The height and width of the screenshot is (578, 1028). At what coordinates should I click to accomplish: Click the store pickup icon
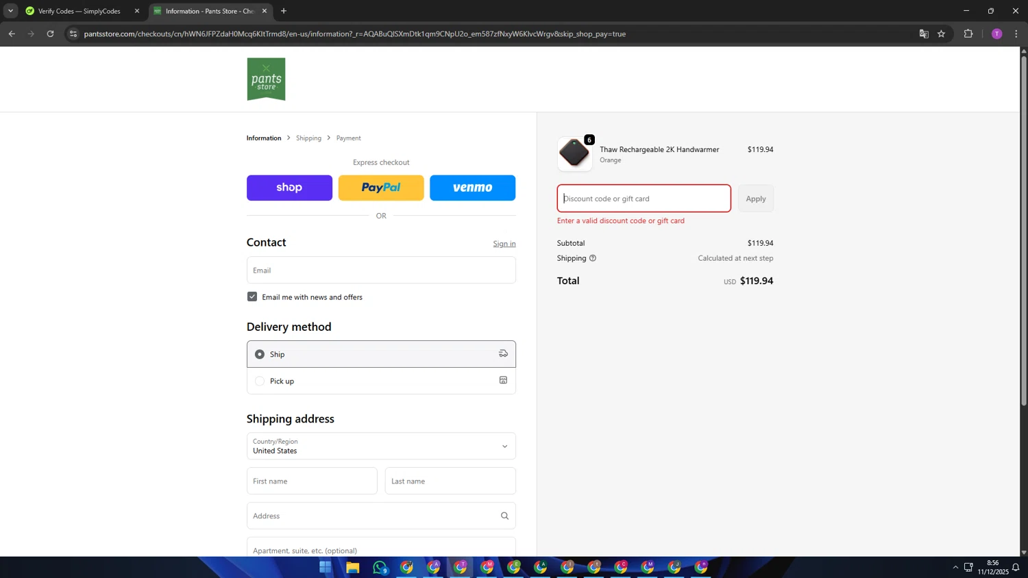pos(503,380)
